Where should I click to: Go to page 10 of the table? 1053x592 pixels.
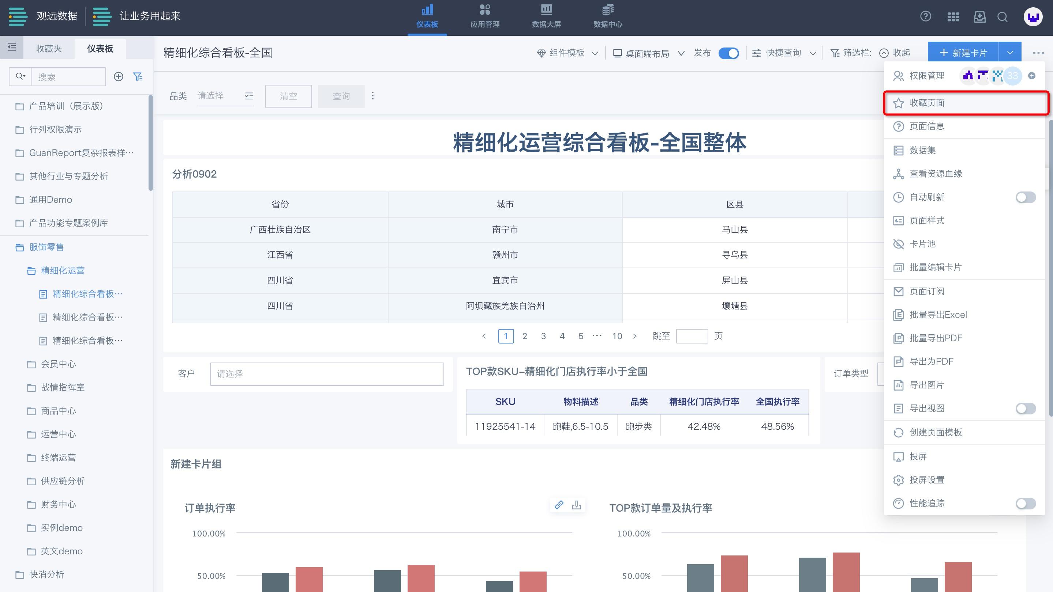(x=617, y=336)
